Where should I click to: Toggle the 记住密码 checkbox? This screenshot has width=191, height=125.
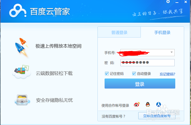(107, 73)
